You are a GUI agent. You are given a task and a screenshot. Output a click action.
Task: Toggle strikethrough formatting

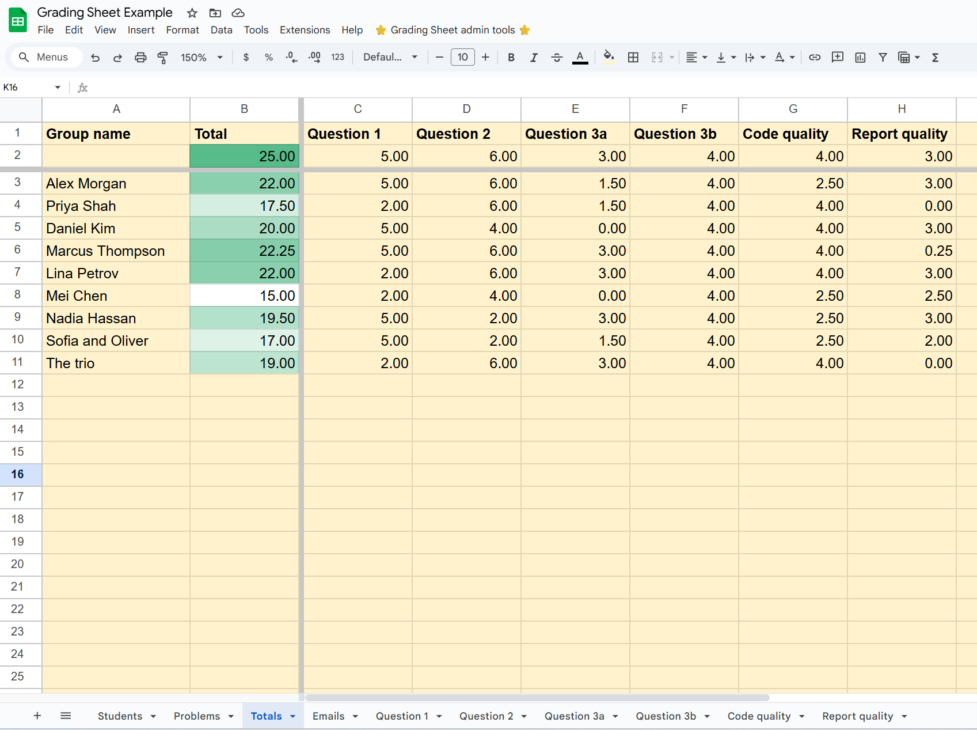(x=557, y=57)
